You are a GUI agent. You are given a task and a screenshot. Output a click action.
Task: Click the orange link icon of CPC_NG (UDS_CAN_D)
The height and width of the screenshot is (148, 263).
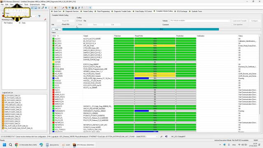tap(3, 102)
